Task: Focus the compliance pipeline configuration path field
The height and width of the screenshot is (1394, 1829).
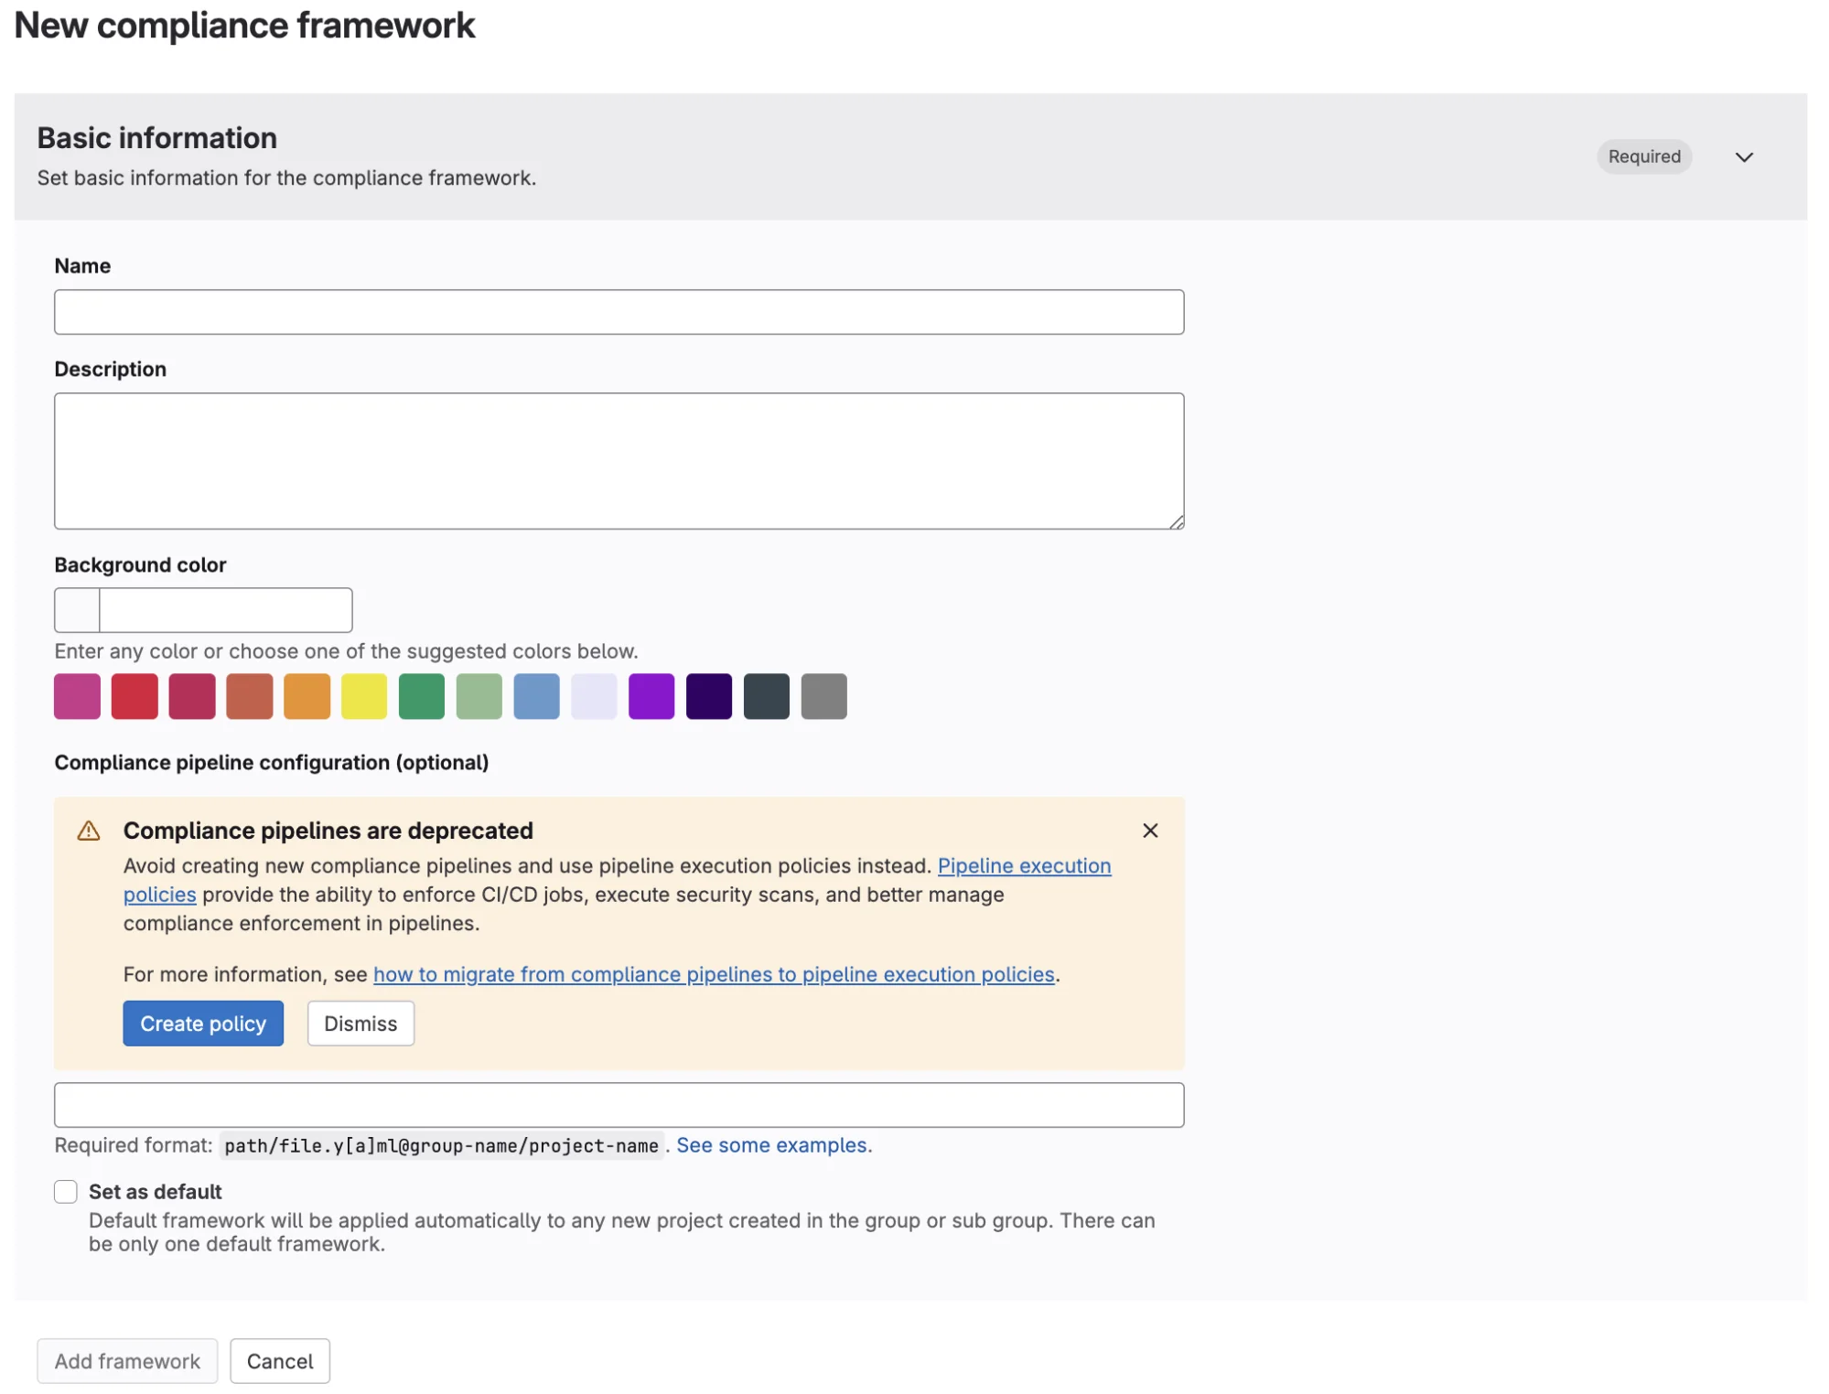Action: [619, 1105]
